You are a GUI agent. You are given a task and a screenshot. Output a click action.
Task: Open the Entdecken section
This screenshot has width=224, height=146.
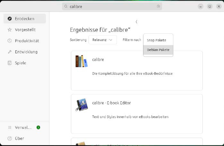(x=25, y=19)
